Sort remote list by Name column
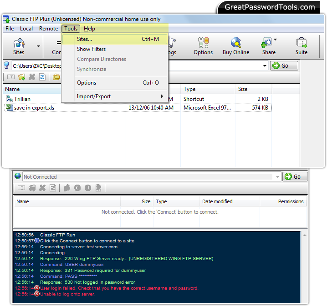 (67, 201)
